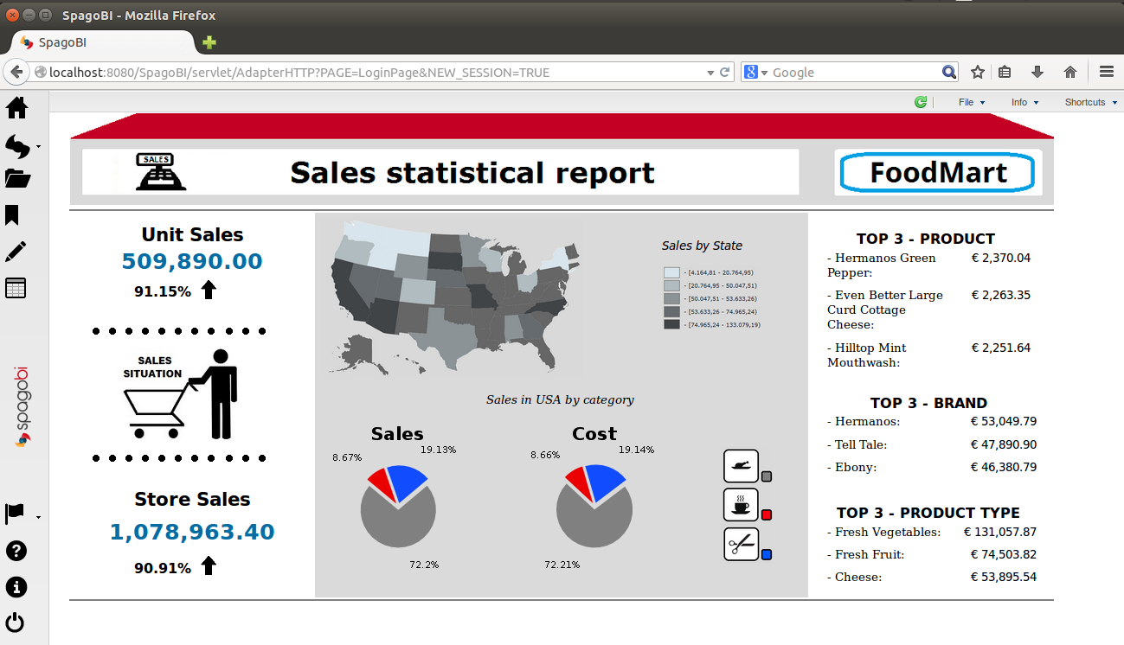Image resolution: width=1124 pixels, height=645 pixels.
Task: Click the power logout icon
Action: pos(16,623)
